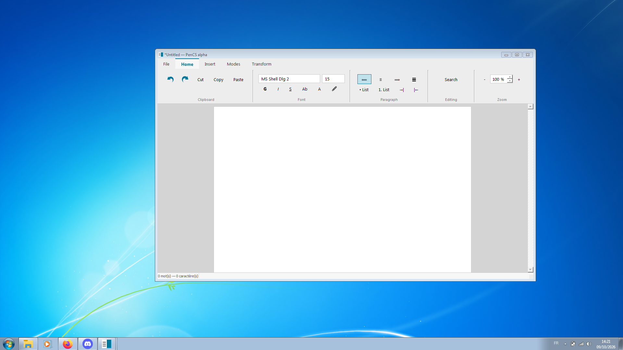Click the zoom percentage field
Image resolution: width=623 pixels, height=350 pixels.
pyautogui.click(x=498, y=79)
